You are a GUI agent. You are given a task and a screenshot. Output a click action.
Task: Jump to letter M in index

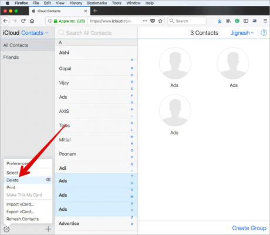pos(132,137)
